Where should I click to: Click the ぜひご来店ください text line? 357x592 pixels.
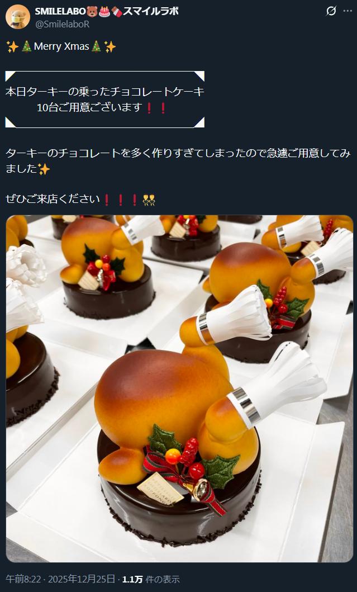tap(53, 199)
